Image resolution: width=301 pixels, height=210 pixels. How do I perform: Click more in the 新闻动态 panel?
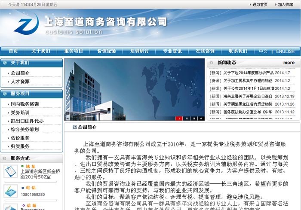tap(289, 63)
